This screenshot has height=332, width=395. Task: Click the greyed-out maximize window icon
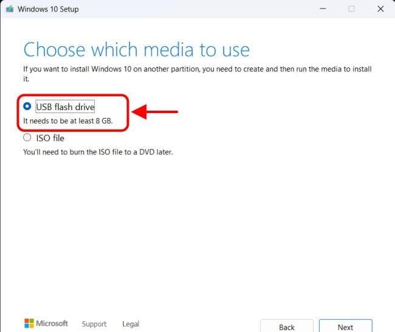(x=351, y=9)
